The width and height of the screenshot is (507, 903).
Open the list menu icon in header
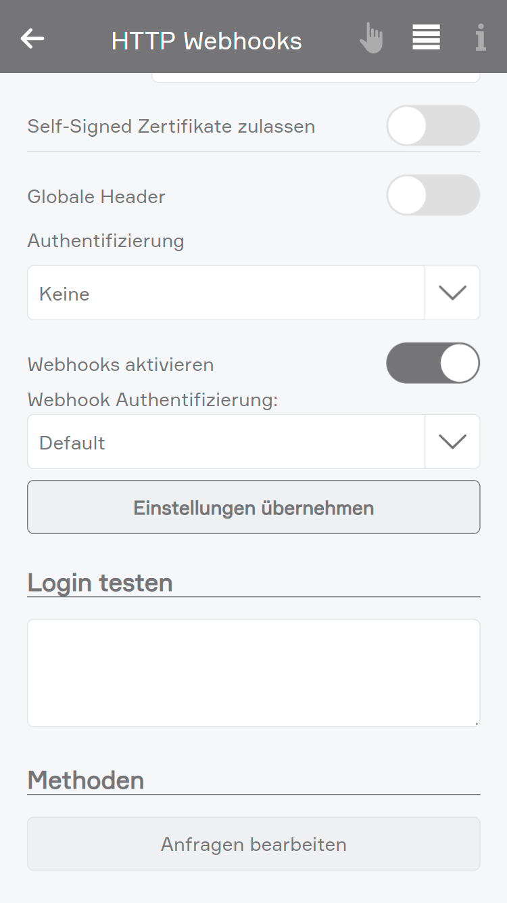tap(426, 37)
